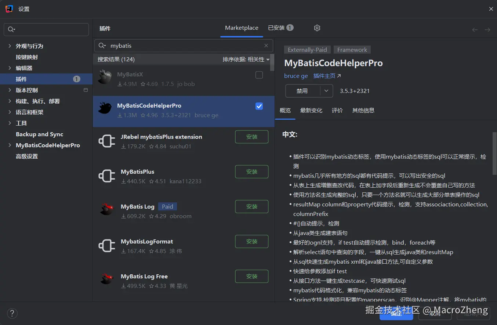The height and width of the screenshot is (325, 497).
Task: Click the magnifier icon in the settings search box
Action: pos(11,30)
